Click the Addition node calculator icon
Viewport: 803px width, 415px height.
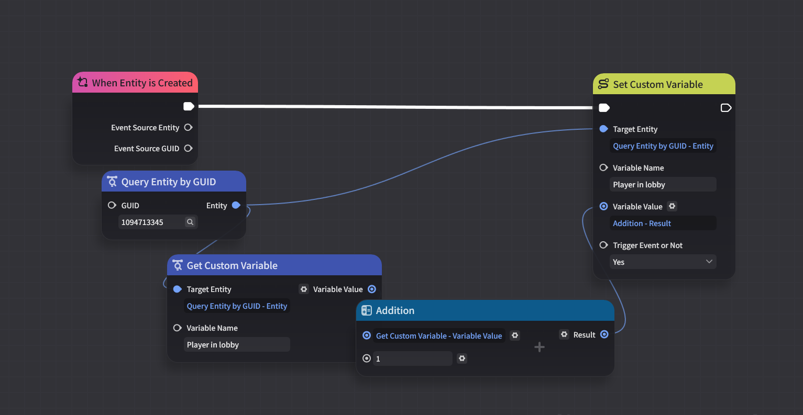367,310
